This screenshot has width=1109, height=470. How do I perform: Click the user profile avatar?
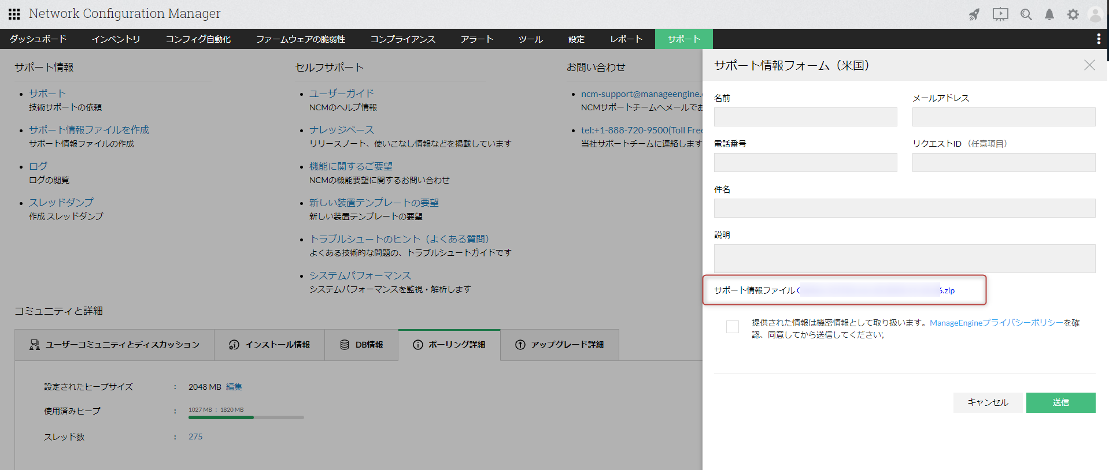[x=1095, y=14]
